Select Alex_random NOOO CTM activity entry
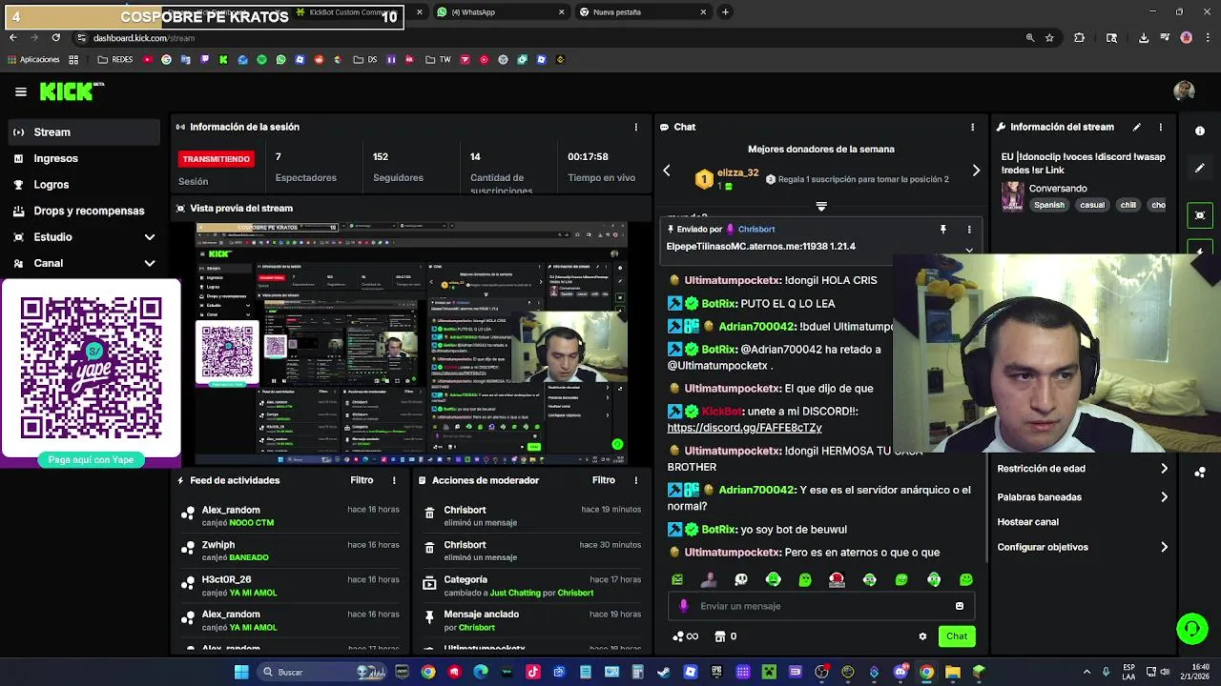Screen dimensions: 1221x686 tap(290, 515)
